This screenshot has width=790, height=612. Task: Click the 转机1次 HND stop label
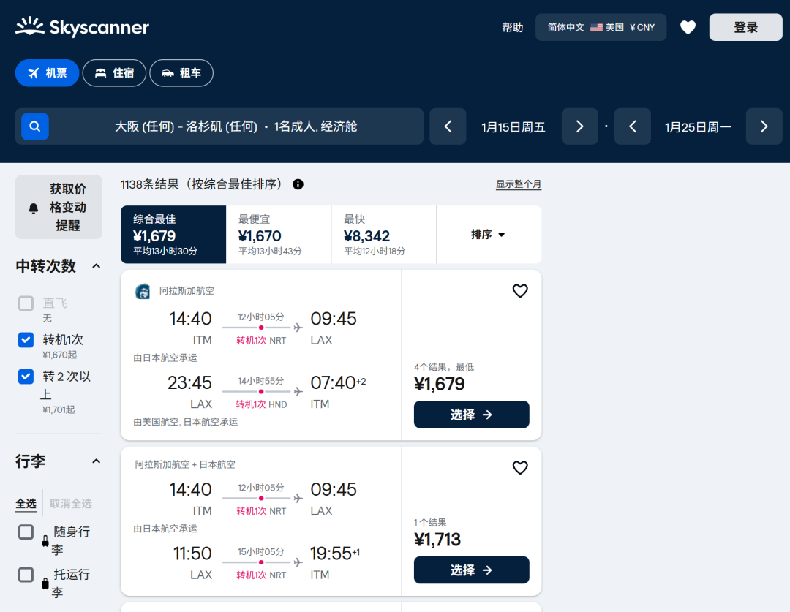click(x=261, y=404)
